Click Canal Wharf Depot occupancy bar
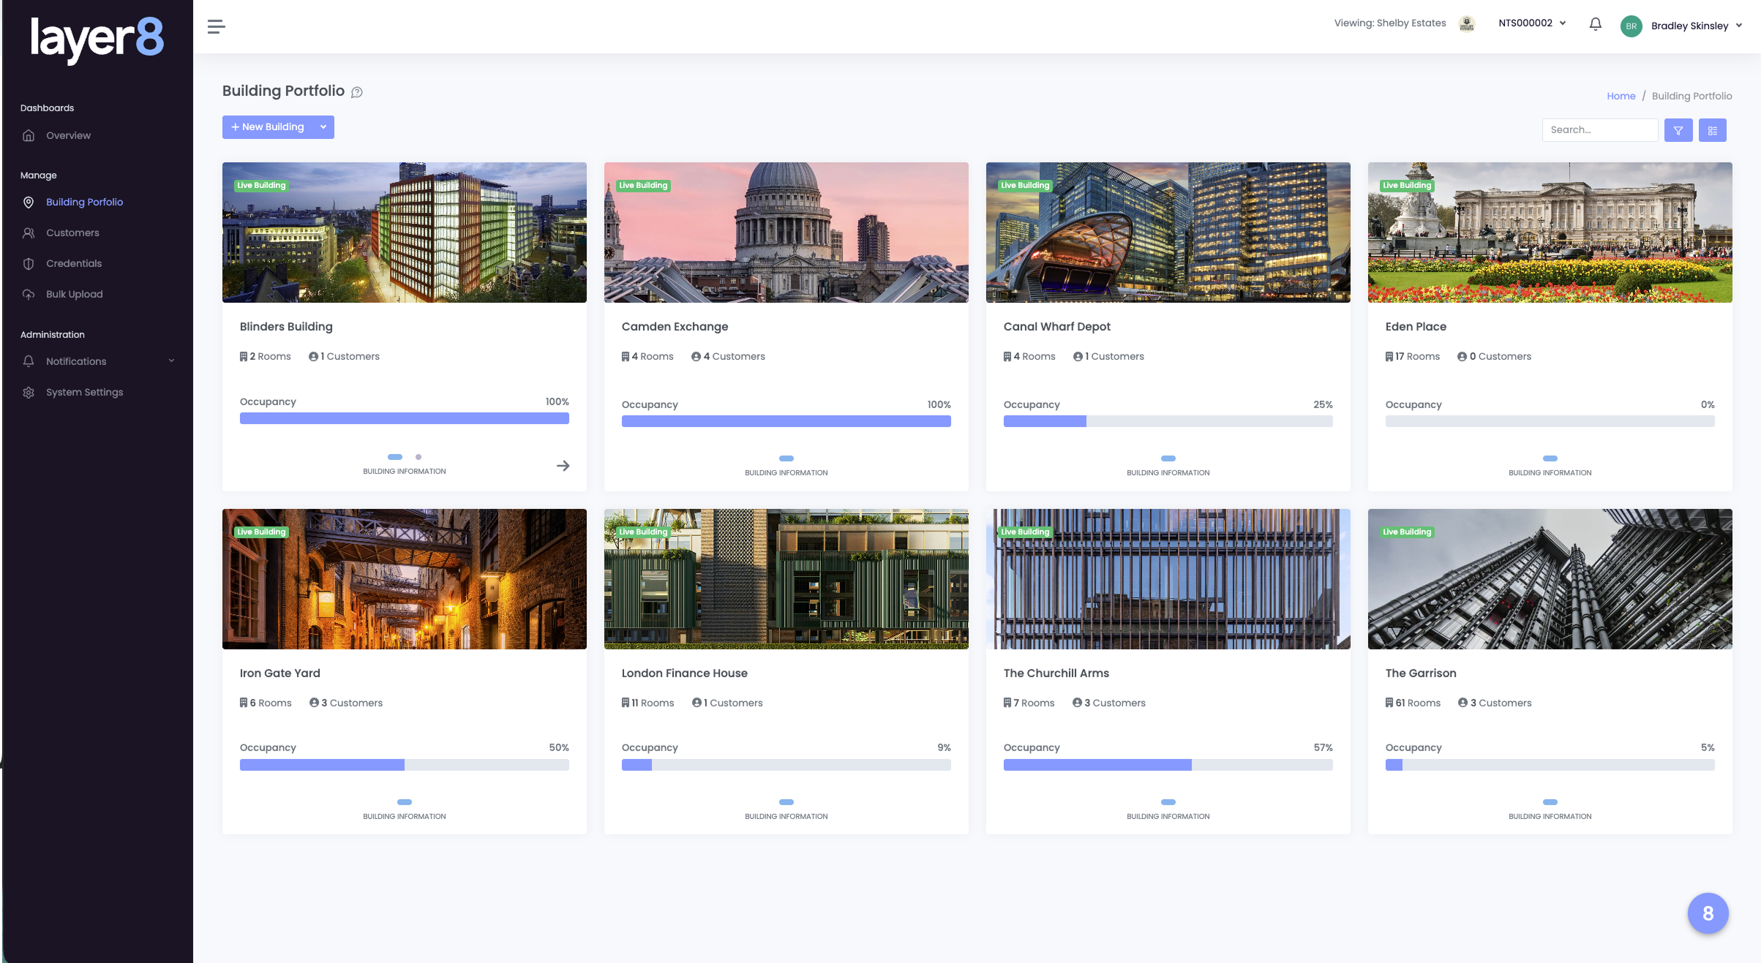Screen dimensions: 1761x963 tap(1168, 421)
